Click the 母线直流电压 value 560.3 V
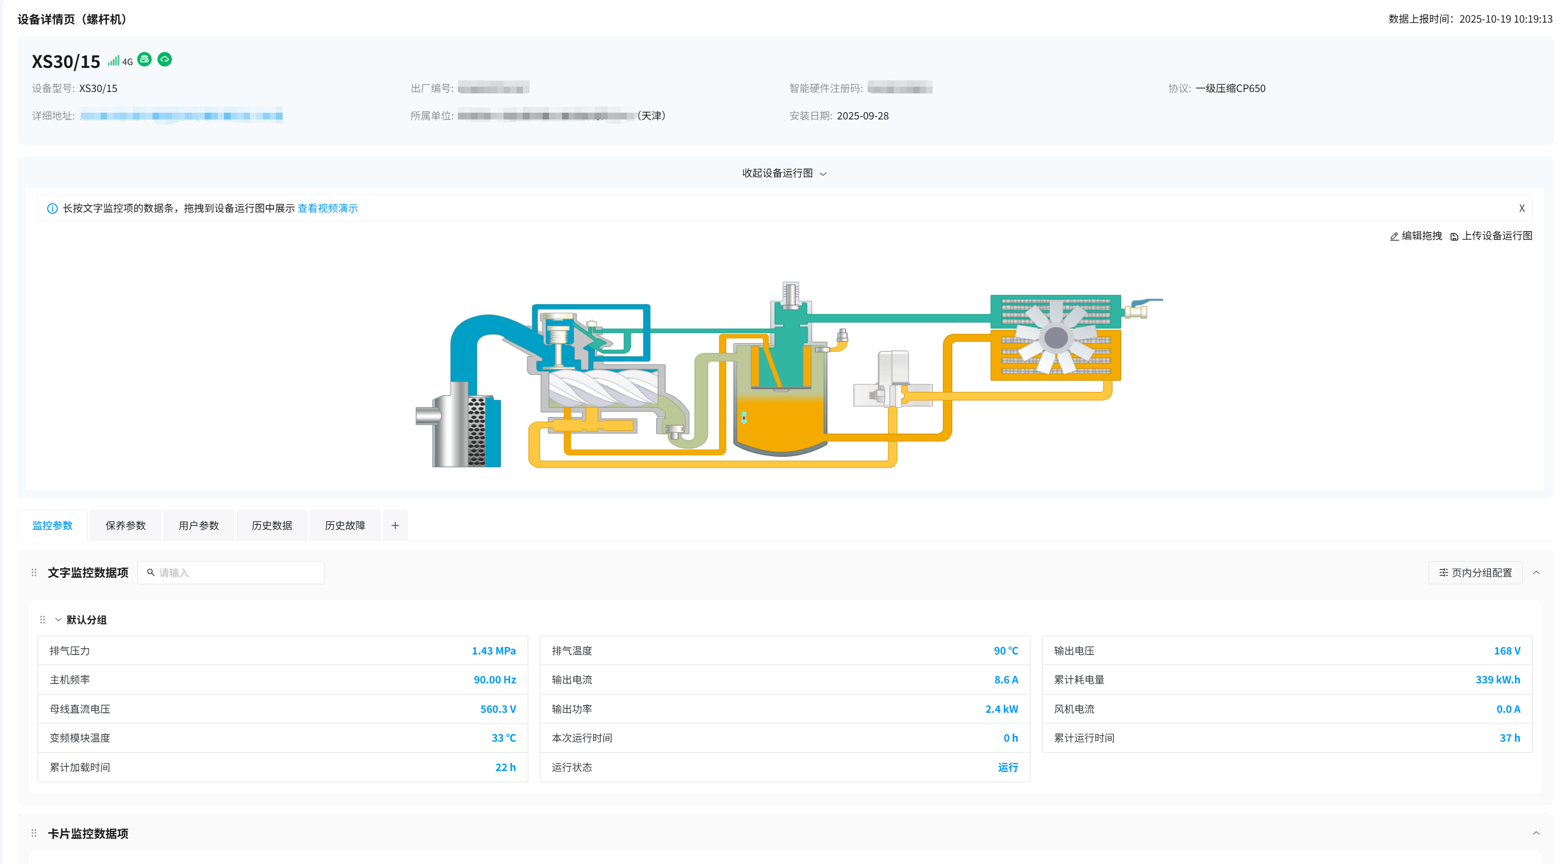1563x864 pixels. 498,708
